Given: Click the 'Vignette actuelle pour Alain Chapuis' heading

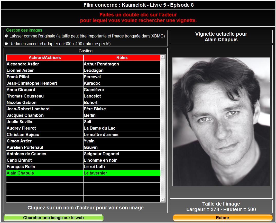Looking at the screenshot, I should 221,37.
